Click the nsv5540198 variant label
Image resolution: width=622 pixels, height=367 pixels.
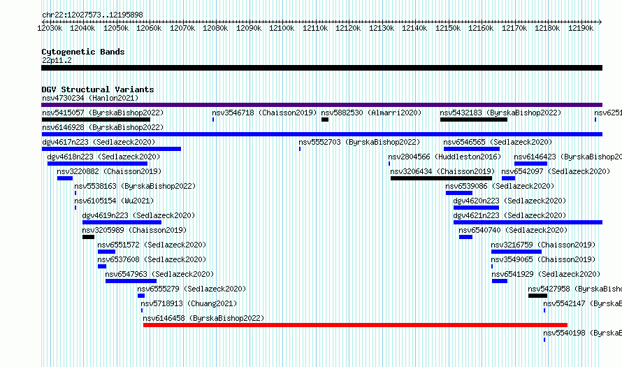[582, 333]
